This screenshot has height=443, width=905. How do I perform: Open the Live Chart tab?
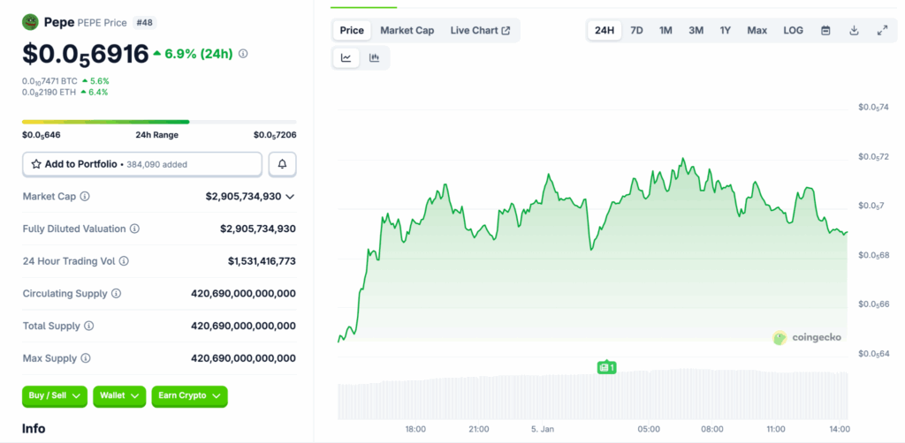(480, 30)
